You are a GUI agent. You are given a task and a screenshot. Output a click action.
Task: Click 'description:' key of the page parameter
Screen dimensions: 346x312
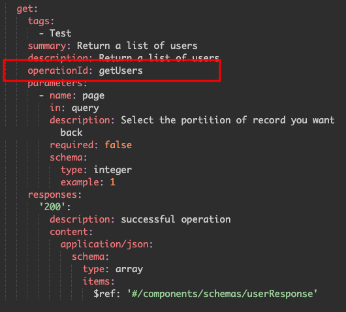82,121
